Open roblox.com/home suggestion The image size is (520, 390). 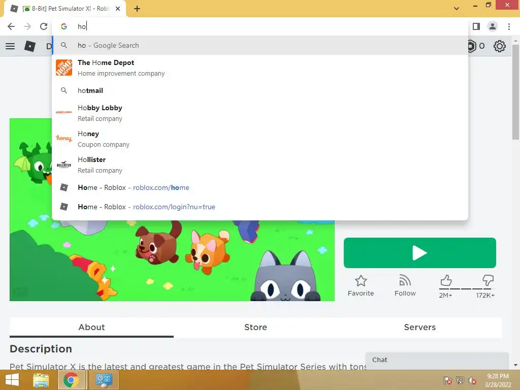tap(260, 188)
